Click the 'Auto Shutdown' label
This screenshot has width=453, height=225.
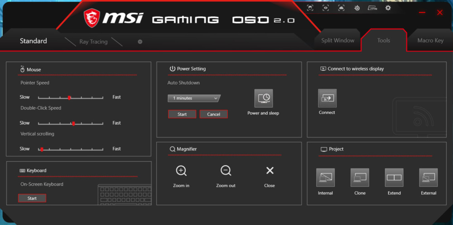pos(183,83)
